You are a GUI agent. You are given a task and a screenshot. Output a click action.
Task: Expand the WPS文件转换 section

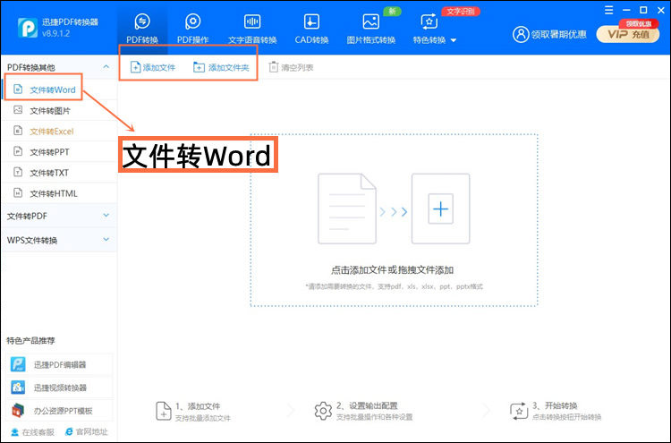[59, 240]
